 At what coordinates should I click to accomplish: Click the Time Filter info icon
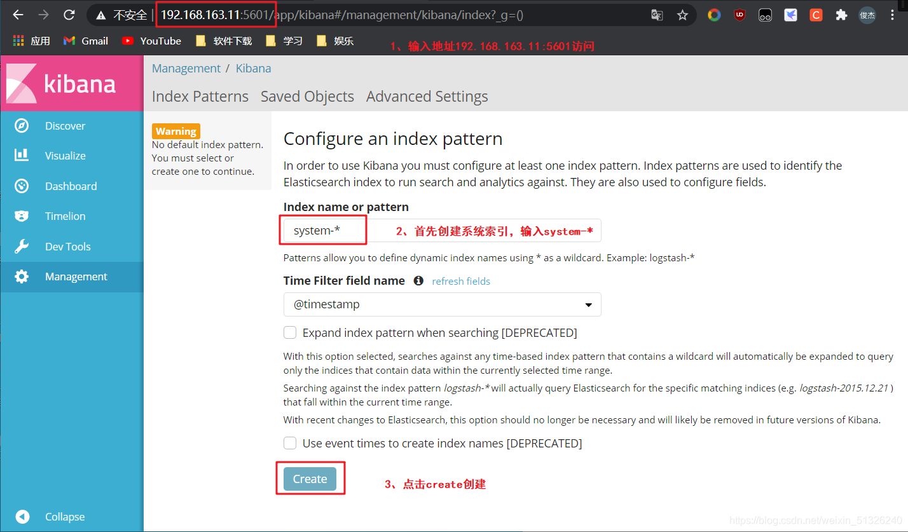click(x=418, y=280)
